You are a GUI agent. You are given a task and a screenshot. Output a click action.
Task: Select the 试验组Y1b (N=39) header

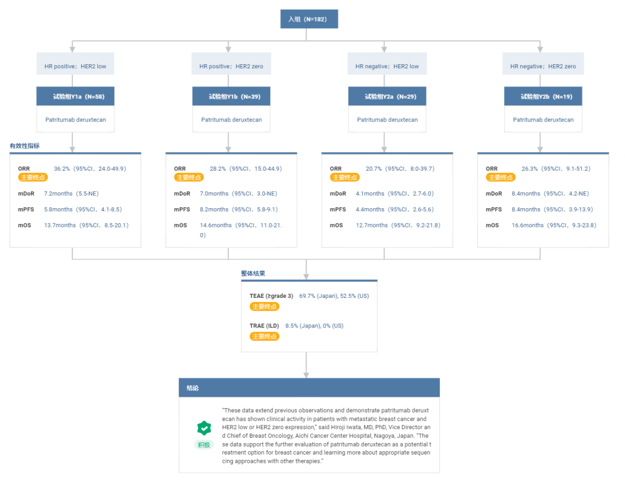tap(231, 97)
